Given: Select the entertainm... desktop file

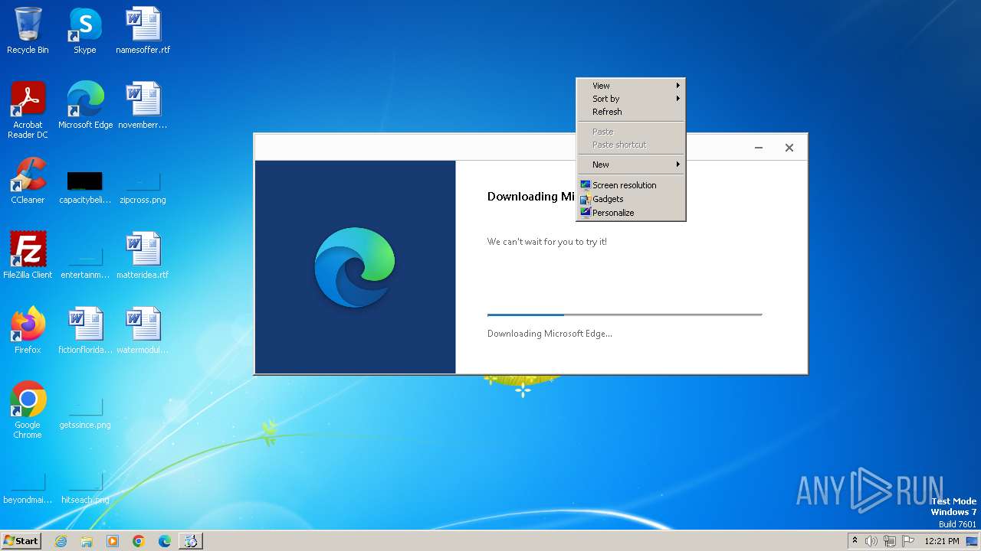Looking at the screenshot, I should pos(85,262).
